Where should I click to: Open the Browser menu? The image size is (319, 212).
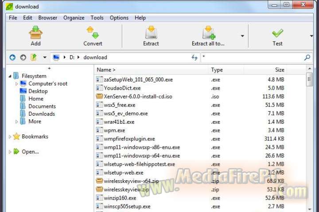click(x=47, y=18)
